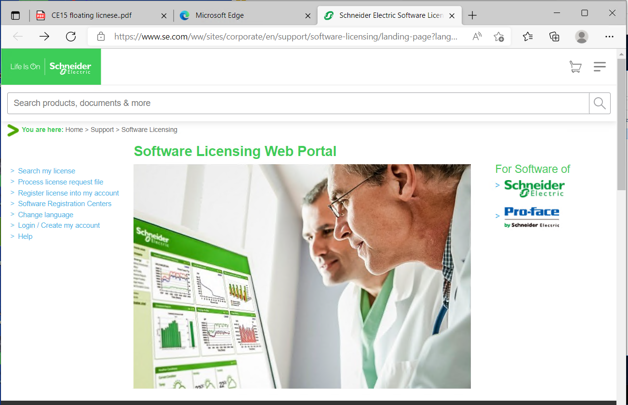
Task: Click the product search field
Action: [x=298, y=103]
